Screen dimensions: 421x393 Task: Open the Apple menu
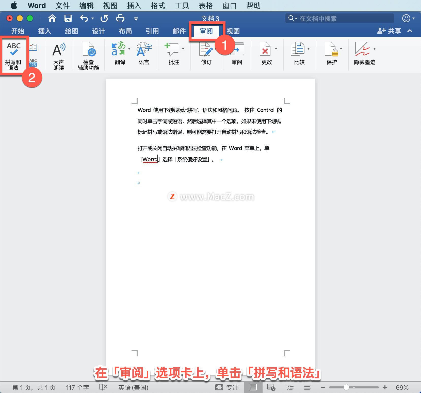(x=14, y=5)
